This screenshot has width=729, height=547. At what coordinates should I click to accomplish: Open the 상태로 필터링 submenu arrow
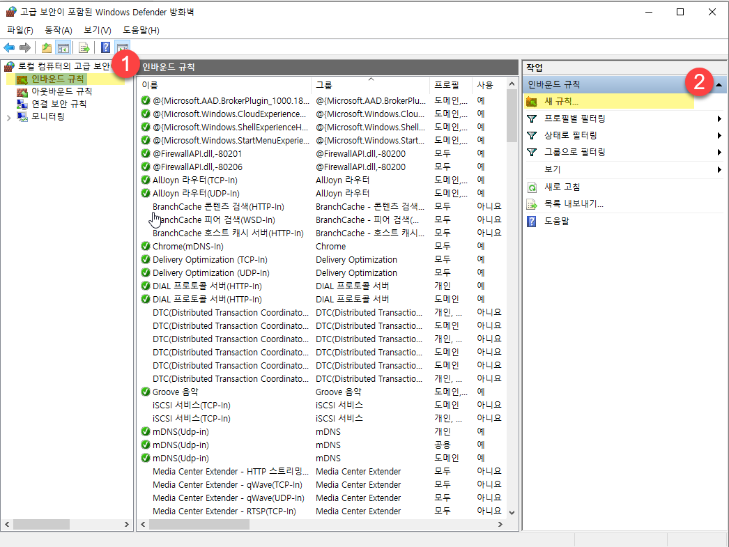click(x=719, y=136)
